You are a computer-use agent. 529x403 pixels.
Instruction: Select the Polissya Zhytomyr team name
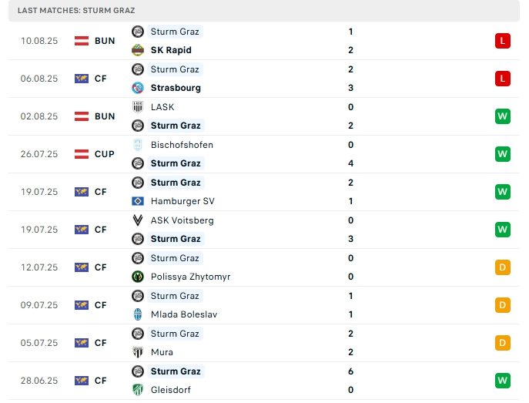tap(190, 277)
